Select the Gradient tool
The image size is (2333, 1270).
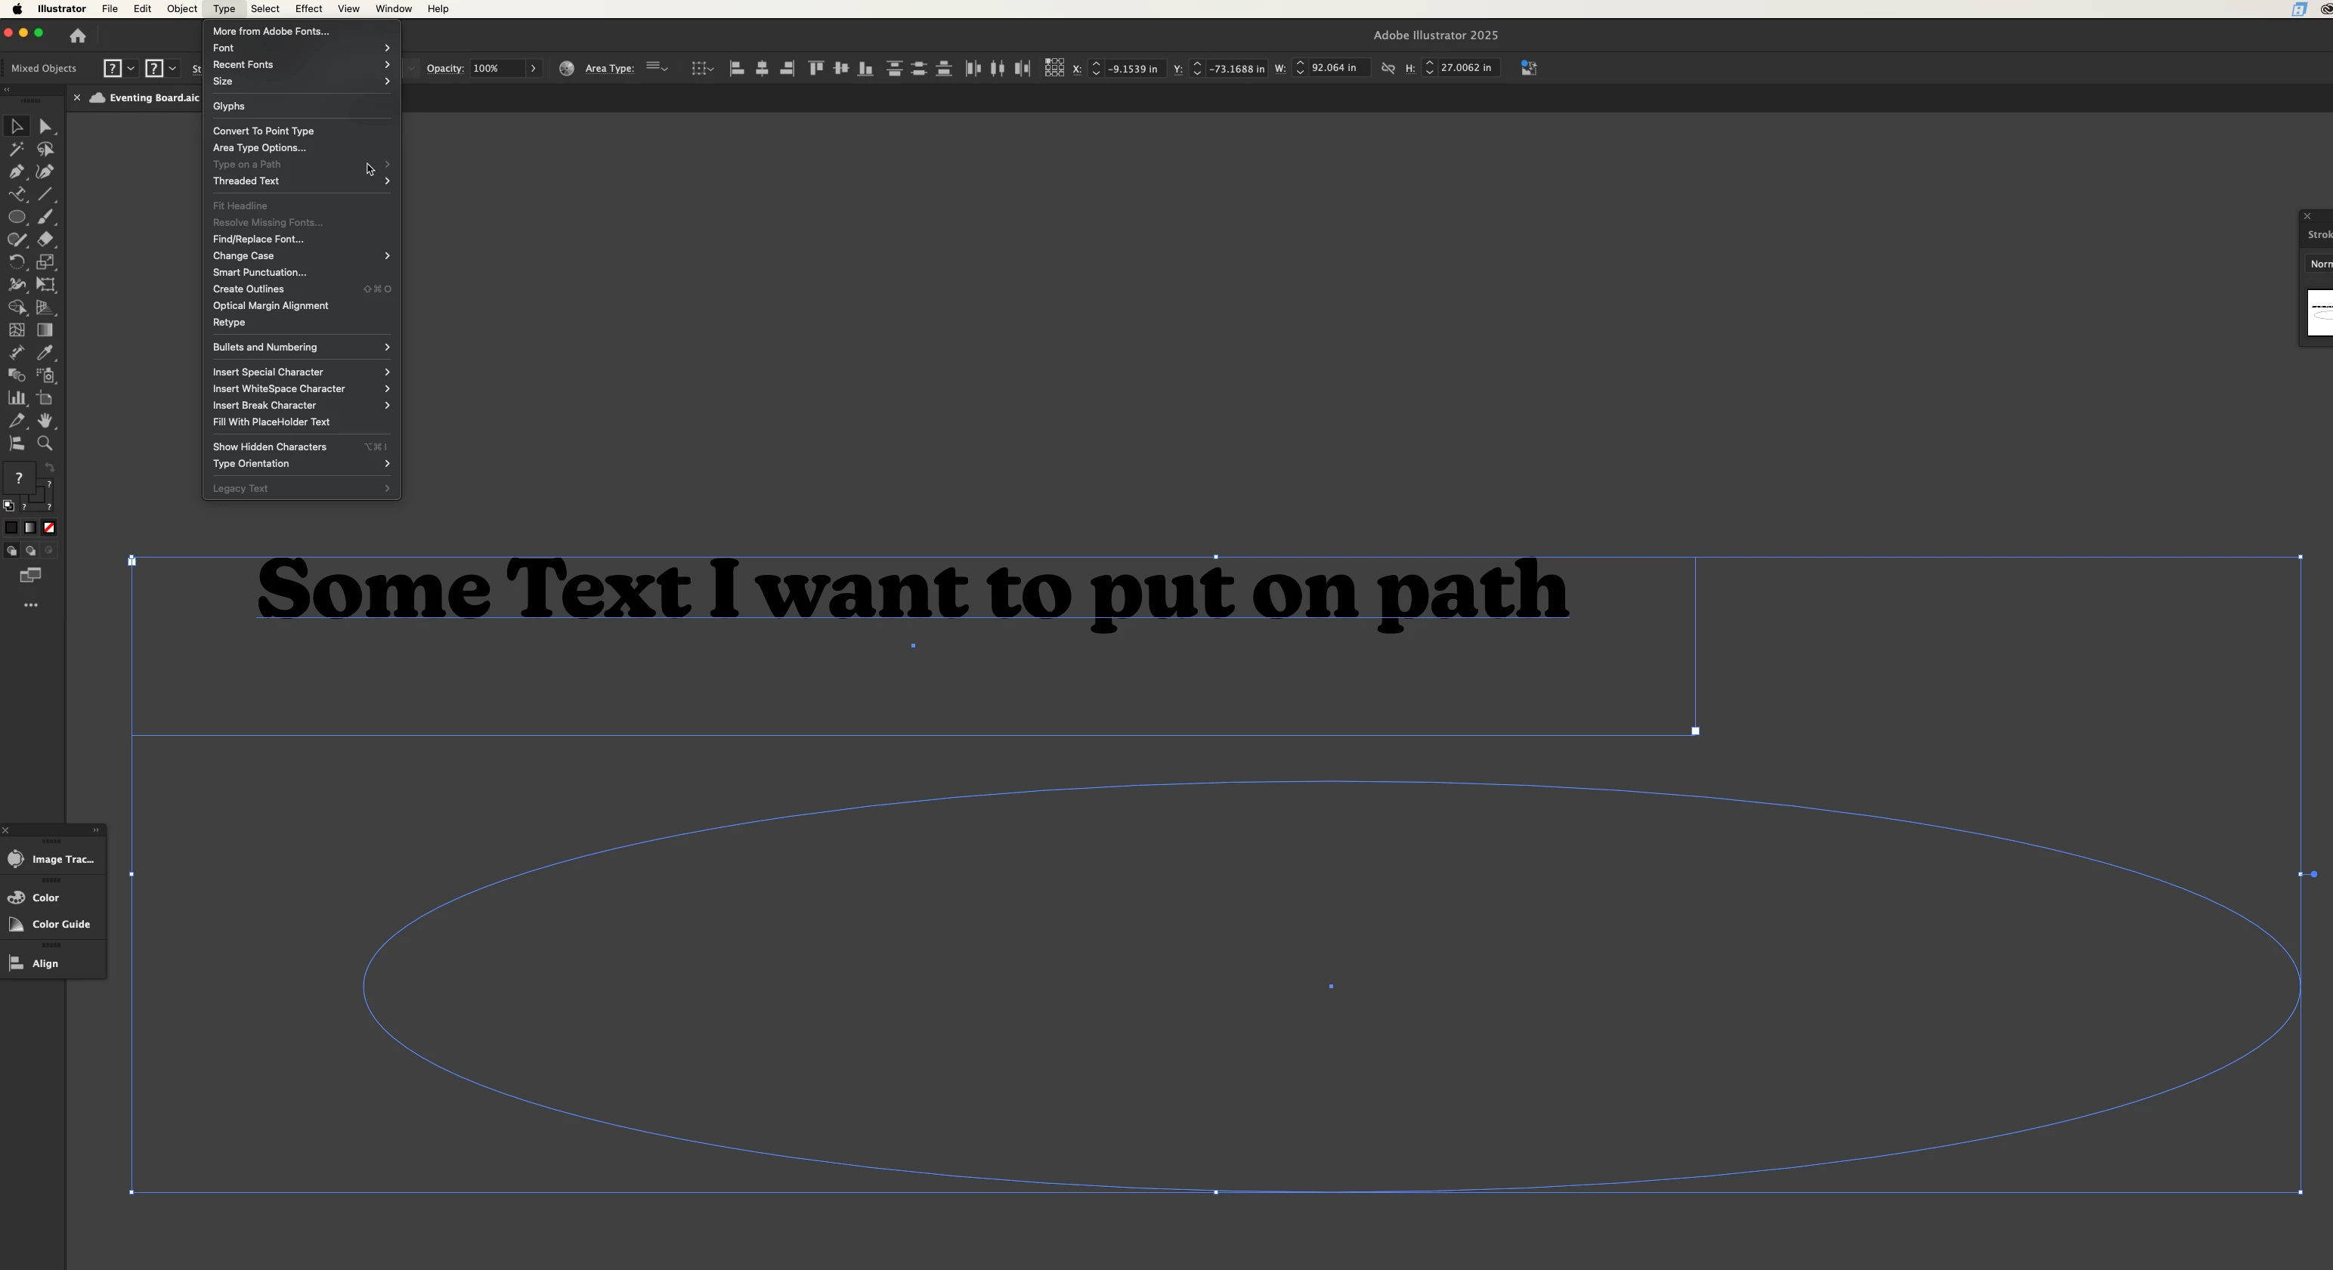click(x=45, y=330)
